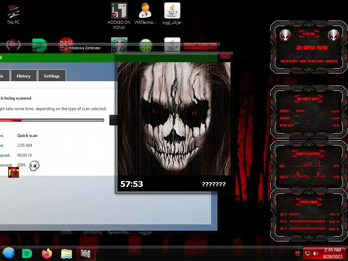Click the DRIVES widget header
The image size is (348, 261).
point(308,202)
